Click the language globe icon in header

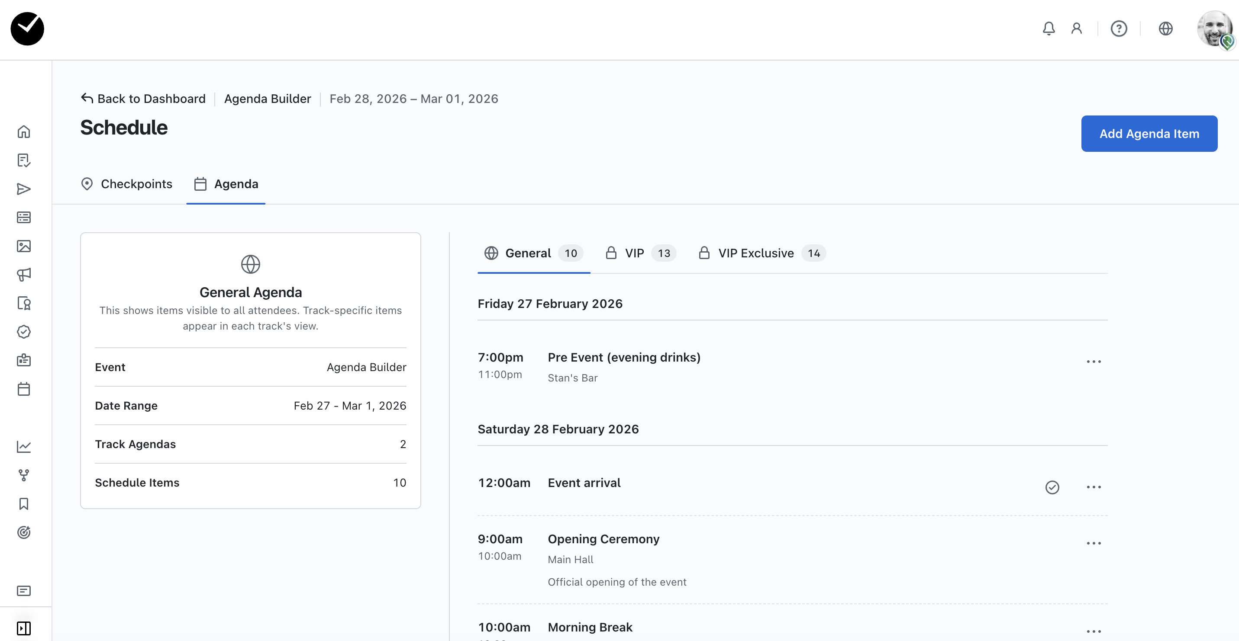tap(1165, 29)
